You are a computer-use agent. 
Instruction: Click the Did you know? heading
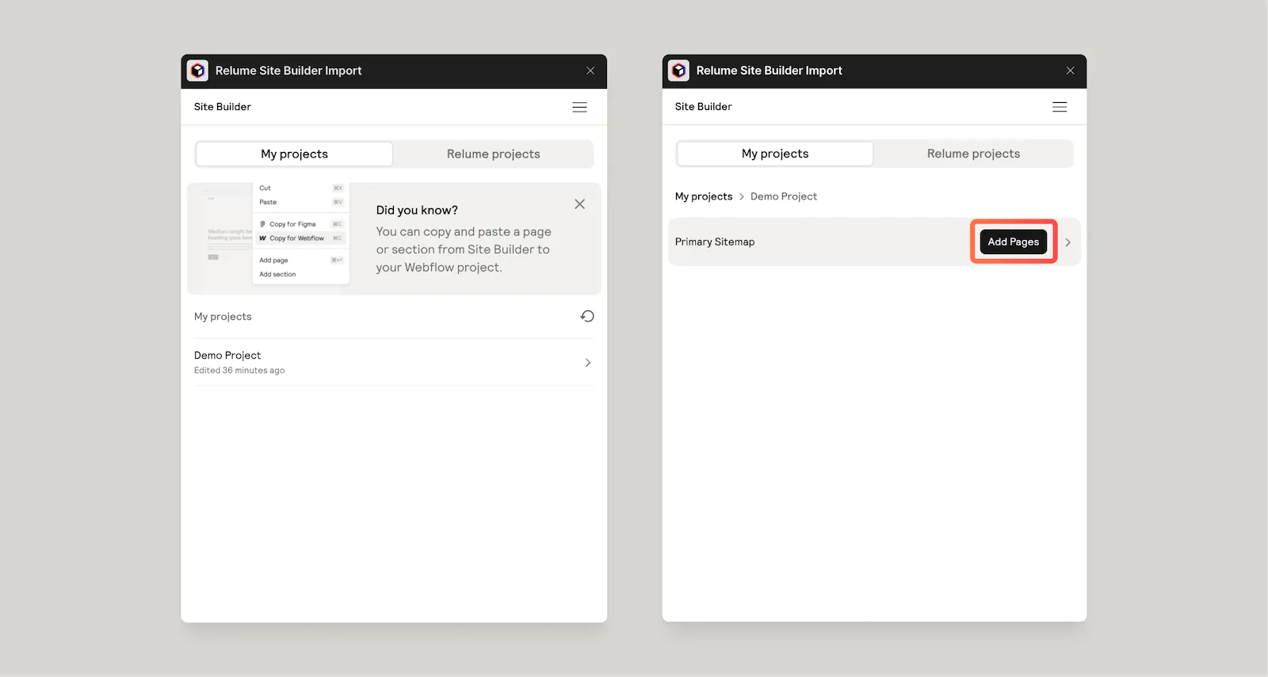point(417,210)
